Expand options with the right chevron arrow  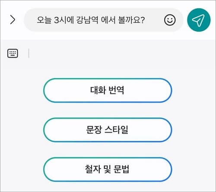point(13,20)
